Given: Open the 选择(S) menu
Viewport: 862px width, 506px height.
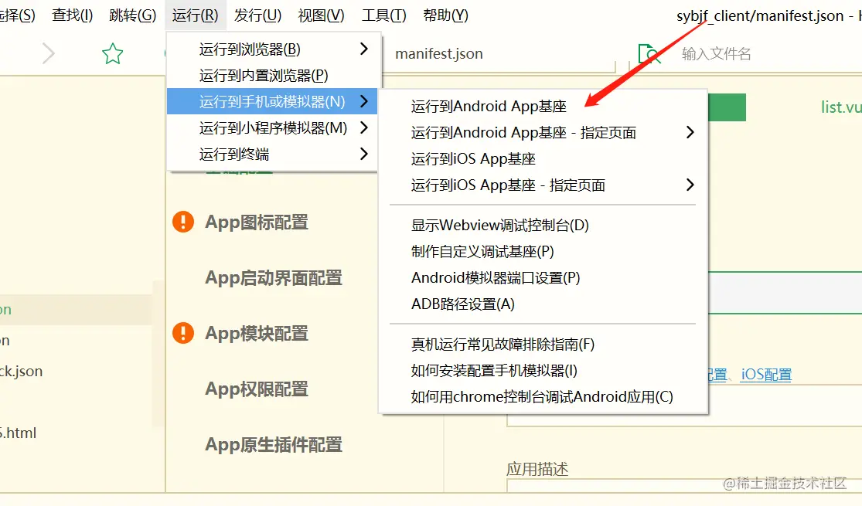Looking at the screenshot, I should point(16,15).
